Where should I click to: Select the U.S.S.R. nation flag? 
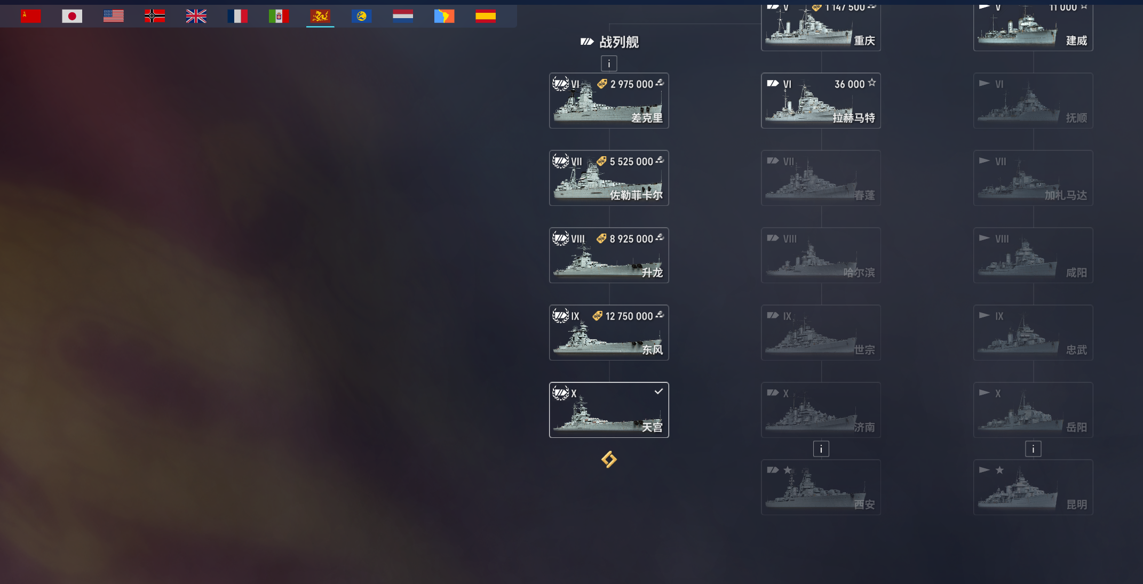tap(31, 17)
